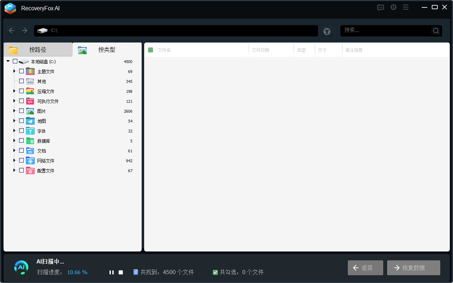Click the AI scanning status icon

click(21, 268)
